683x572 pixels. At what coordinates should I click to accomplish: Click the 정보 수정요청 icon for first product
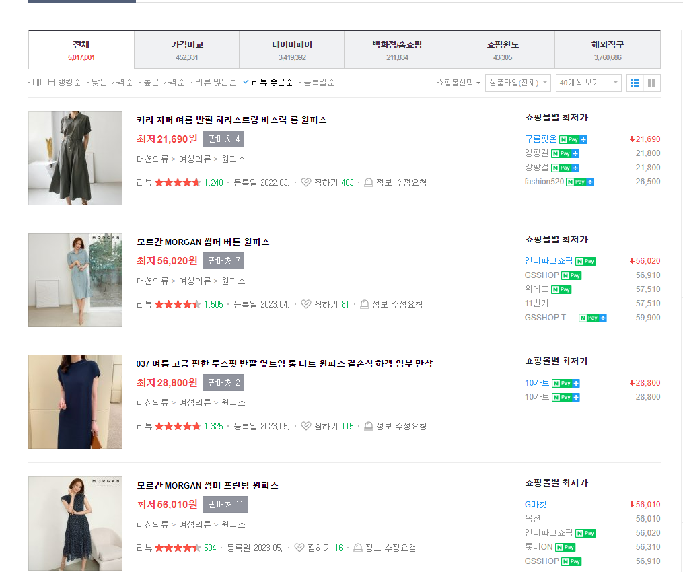367,182
